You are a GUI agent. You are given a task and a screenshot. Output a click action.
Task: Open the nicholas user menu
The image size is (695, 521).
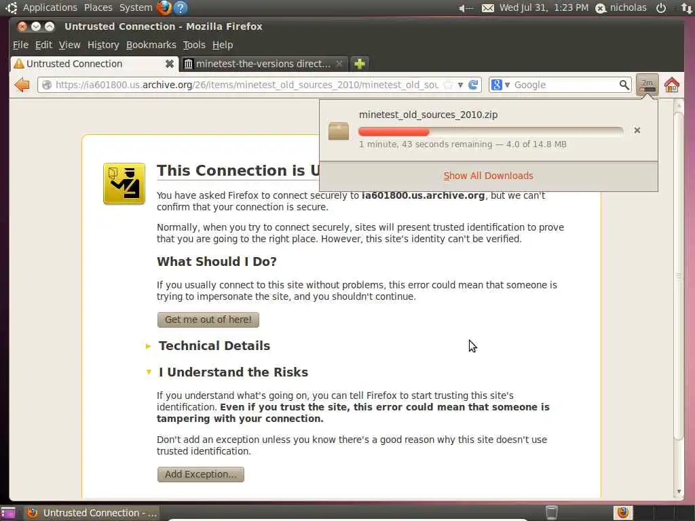coord(621,7)
